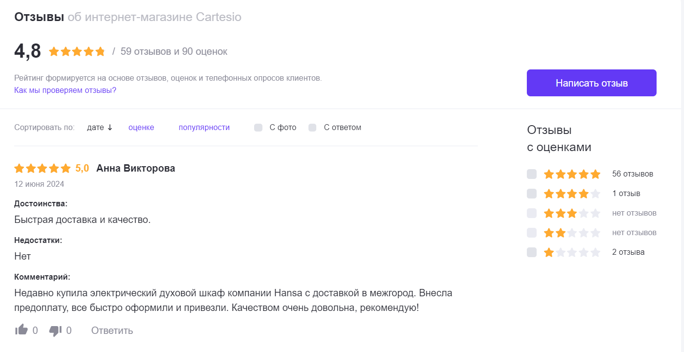The image size is (684, 352).
Task: Sort reviews by дате
Action: click(x=95, y=128)
